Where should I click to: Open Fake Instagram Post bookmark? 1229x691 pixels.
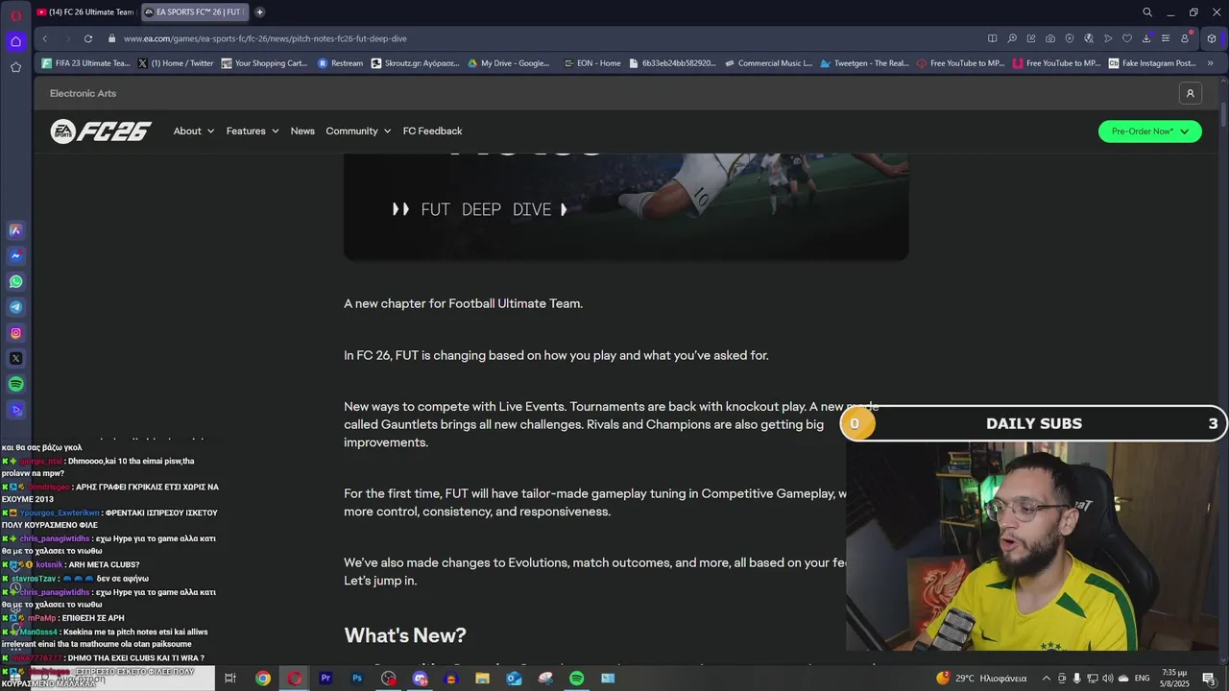coord(1152,63)
